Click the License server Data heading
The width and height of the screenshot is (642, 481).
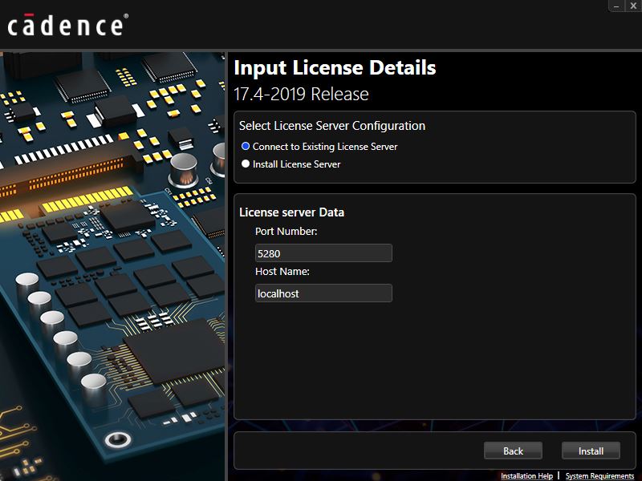(x=291, y=212)
